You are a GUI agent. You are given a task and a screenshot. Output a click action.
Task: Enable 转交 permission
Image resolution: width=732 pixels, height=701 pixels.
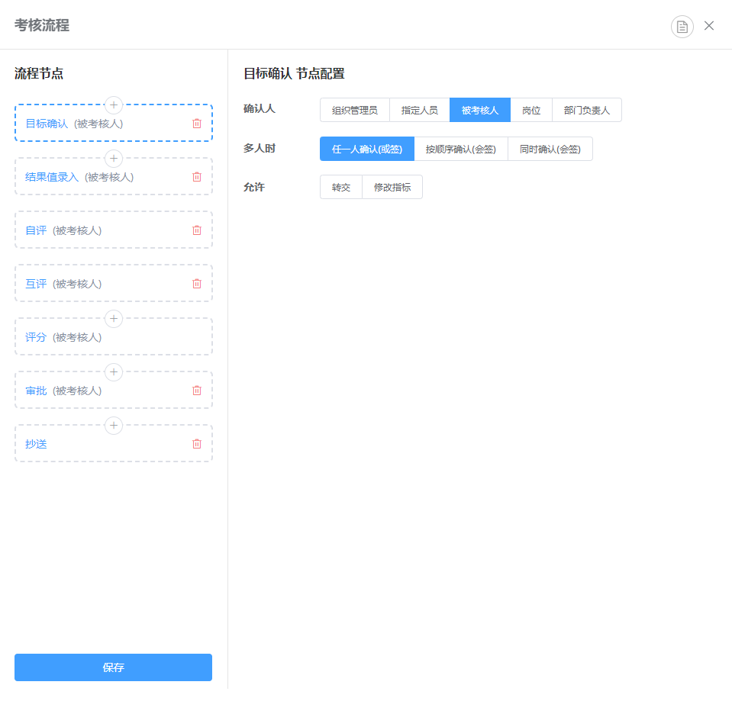pyautogui.click(x=340, y=188)
